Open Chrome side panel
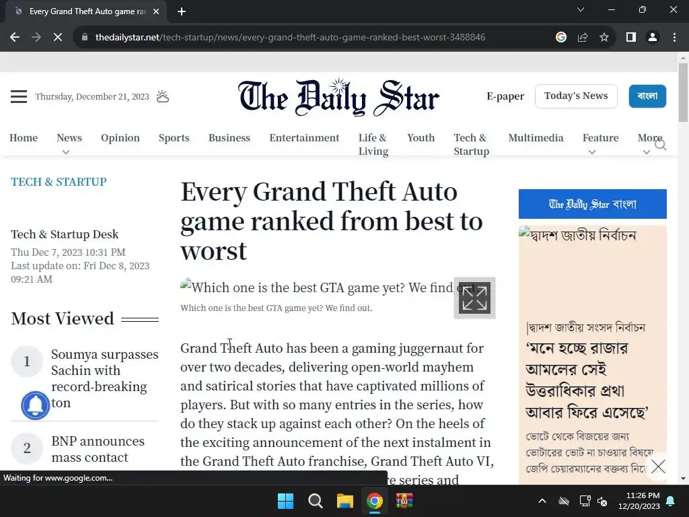Viewport: 689px width, 517px height. click(x=631, y=38)
